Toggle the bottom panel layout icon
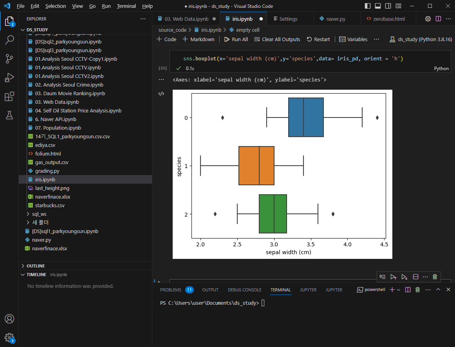This screenshot has width=455, height=347. click(378, 6)
